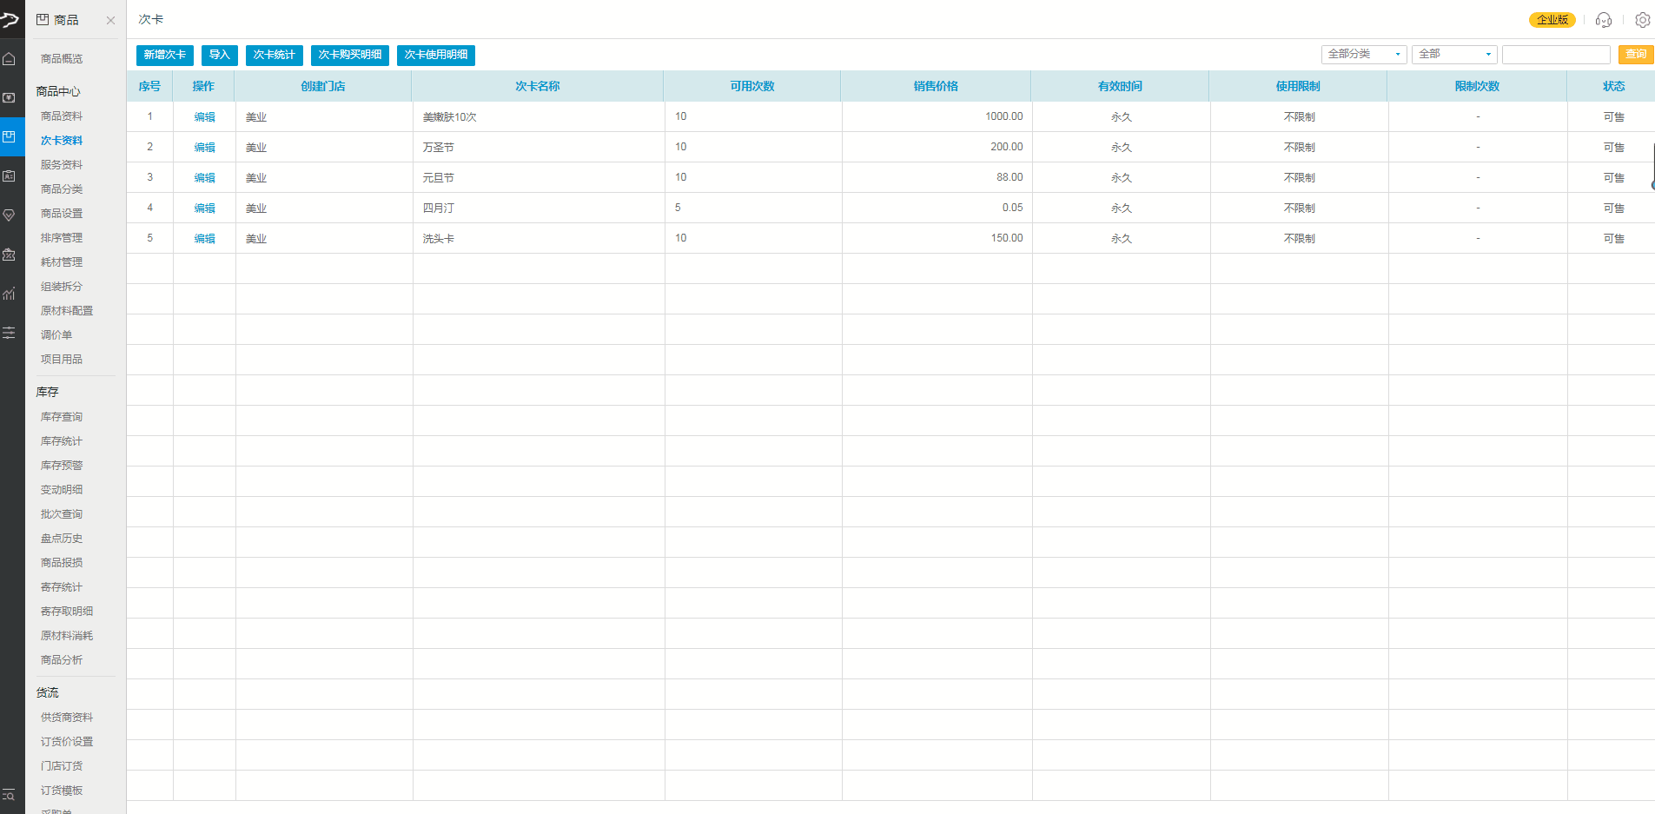Viewport: 1655px width, 814px height.
Task: Open 订货价设置 menu item
Action: [67, 742]
